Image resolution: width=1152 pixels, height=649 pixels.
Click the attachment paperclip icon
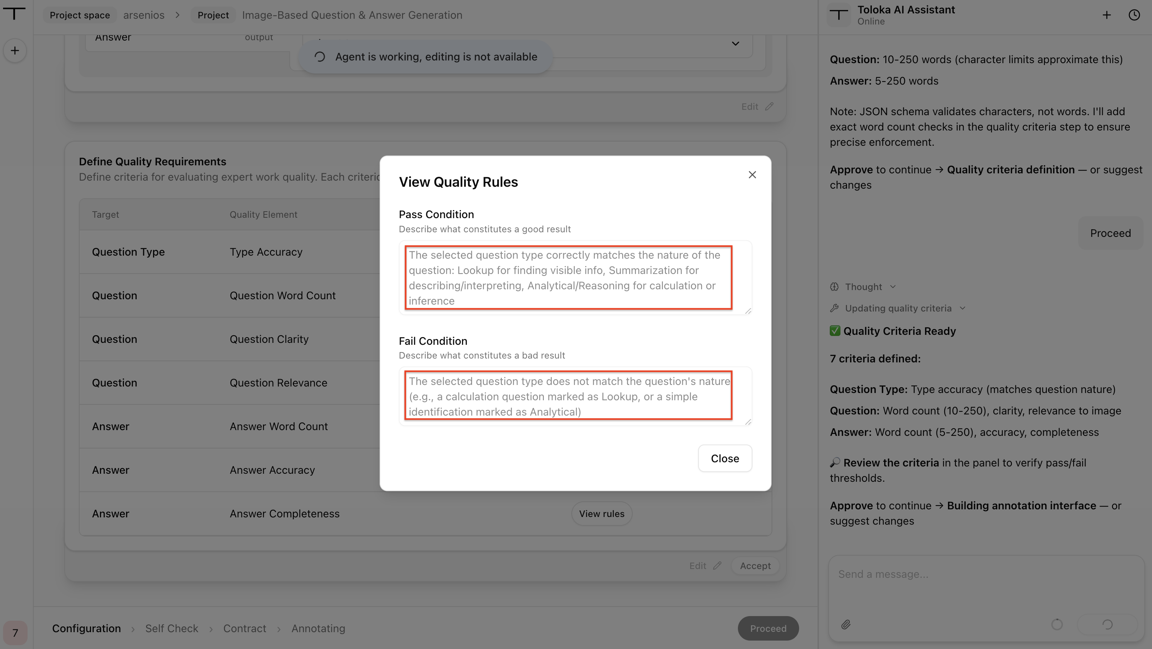pyautogui.click(x=846, y=625)
